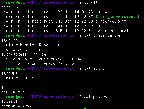This screenshot has height=109, width=144.
Task: Click the 'realm = Monster Repository' line
Action: point(32,45)
